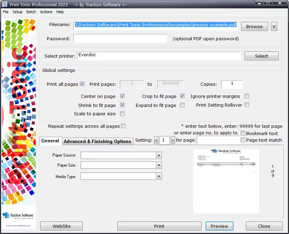
Task: Open the File menu
Action: tap(6, 12)
